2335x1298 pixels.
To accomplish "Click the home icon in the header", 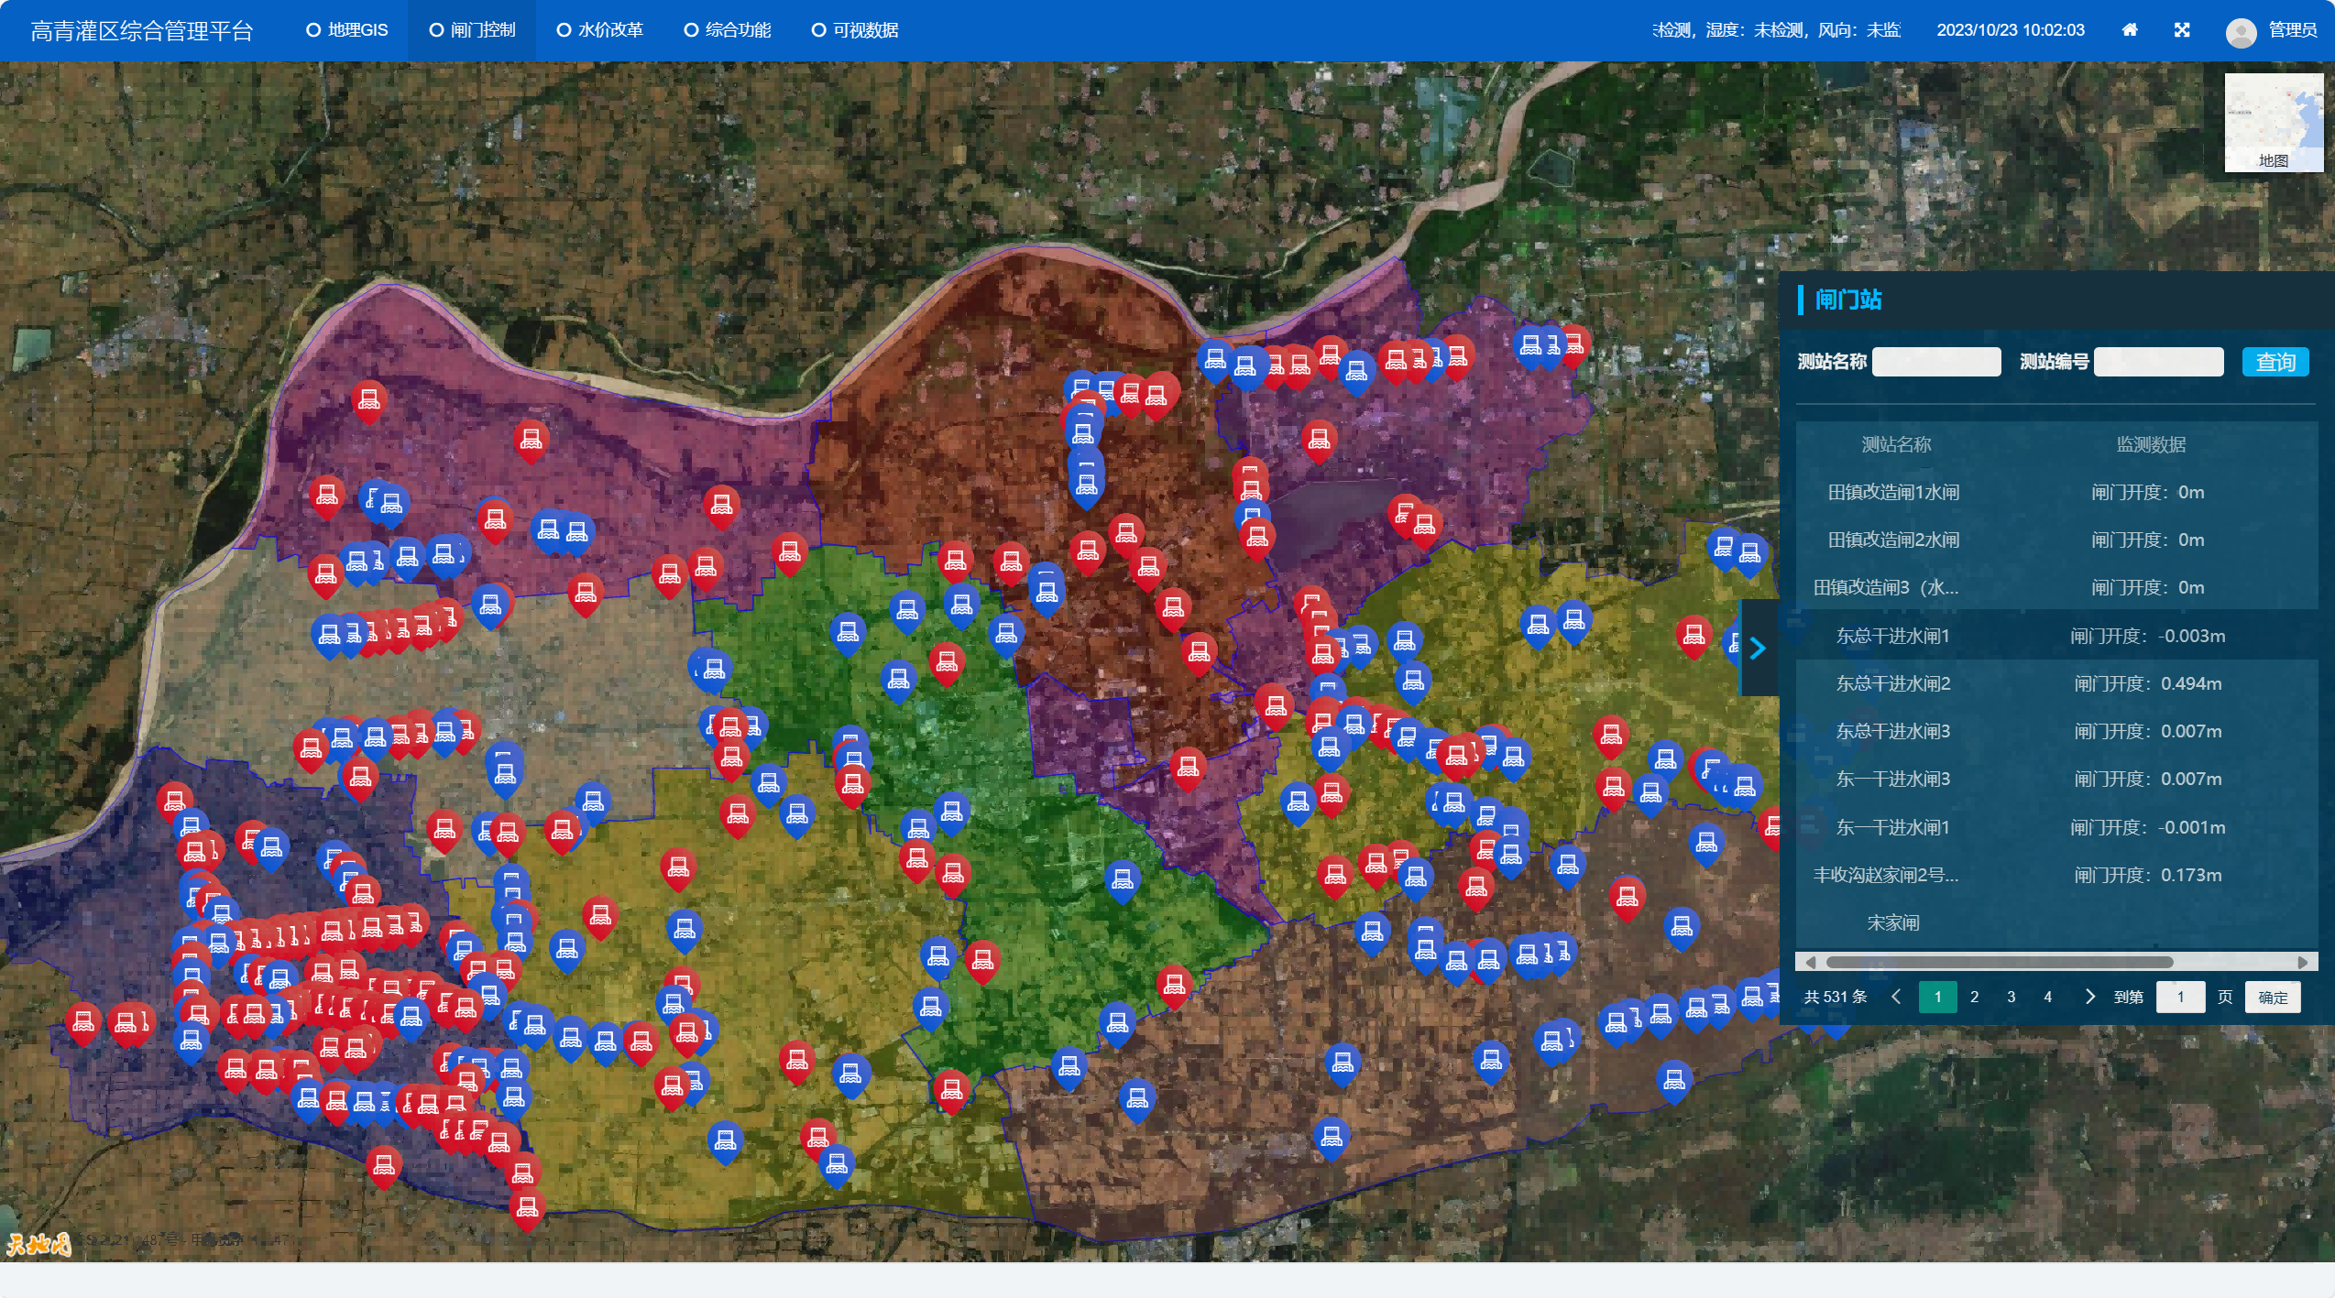I will point(2130,30).
